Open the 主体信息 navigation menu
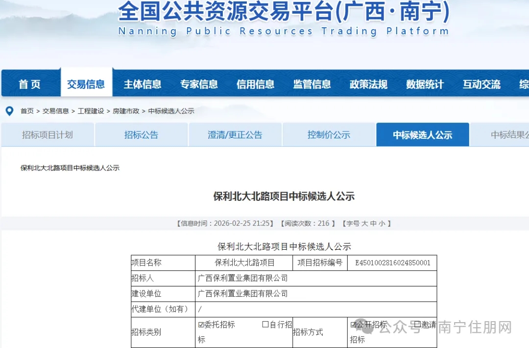Image resolution: width=529 pixels, height=348 pixels. click(143, 84)
